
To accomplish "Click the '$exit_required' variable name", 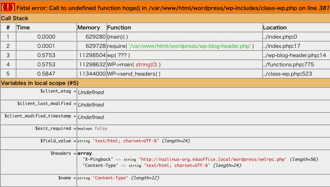I will 53,129.
